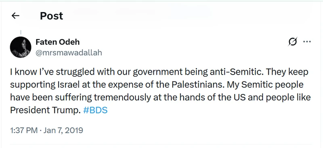This screenshot has height=148, width=323.
Task: Click the 1:37 PM timestamp
Action: (24, 130)
